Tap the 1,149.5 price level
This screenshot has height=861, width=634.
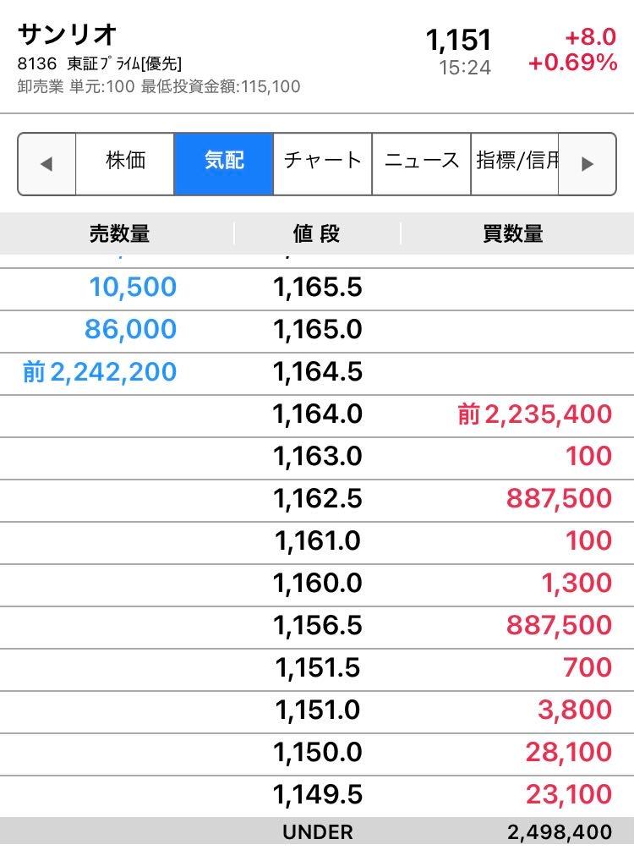pyautogui.click(x=318, y=795)
